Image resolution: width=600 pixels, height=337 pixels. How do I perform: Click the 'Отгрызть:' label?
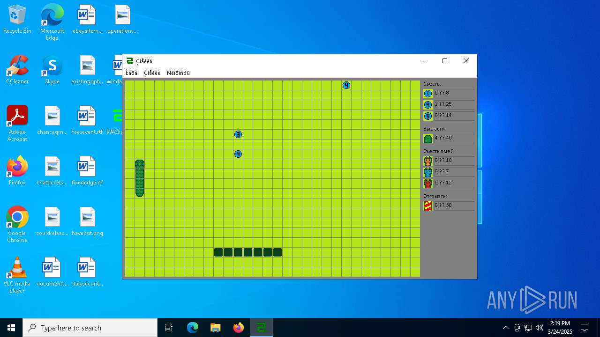[435, 196]
